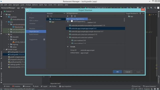Expand the drawable folder
Viewport: 160px width, 90px height.
point(8,37)
